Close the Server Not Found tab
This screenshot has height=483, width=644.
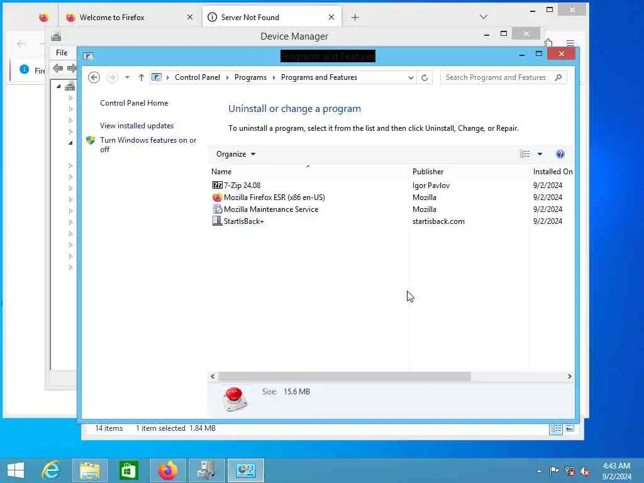click(x=331, y=17)
